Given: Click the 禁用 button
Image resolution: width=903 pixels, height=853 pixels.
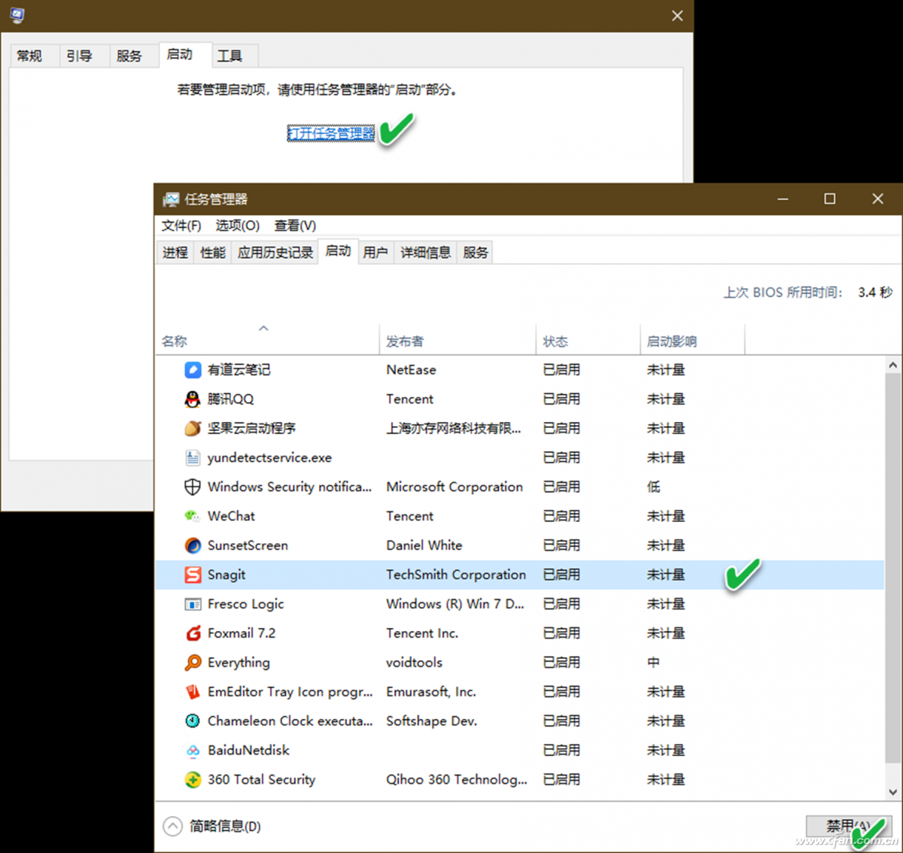Looking at the screenshot, I should (848, 826).
